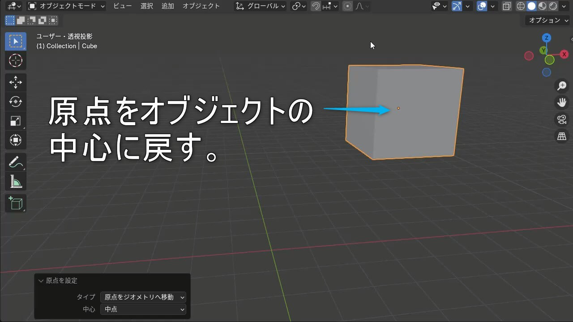The height and width of the screenshot is (322, 573).
Task: Select the Transform tool
Action: click(x=16, y=140)
